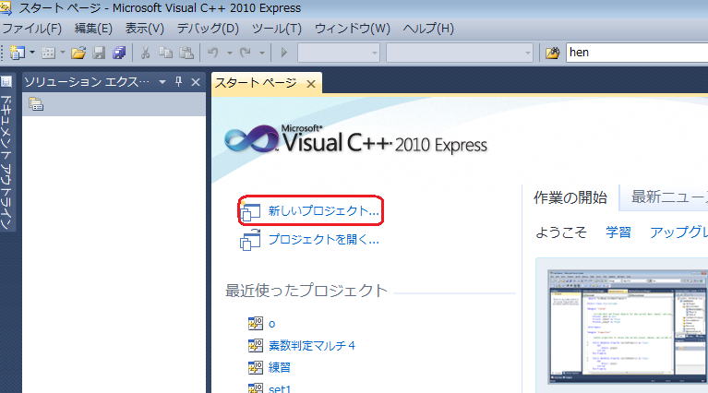708x393 pixels.
Task: Toggle the Solution Explorer auto-hide pin
Action: 178,82
